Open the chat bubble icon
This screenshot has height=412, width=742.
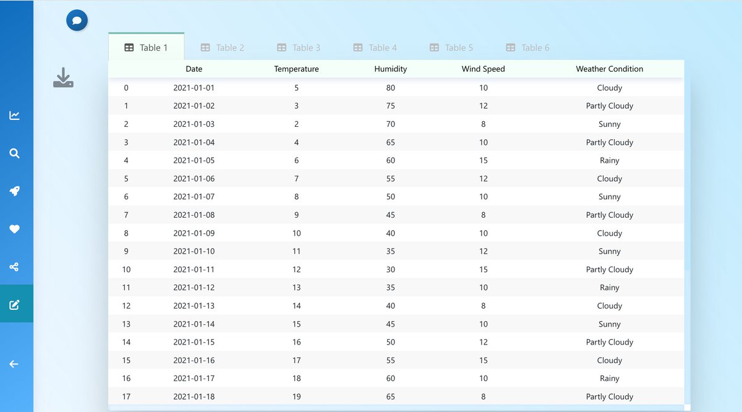(77, 20)
